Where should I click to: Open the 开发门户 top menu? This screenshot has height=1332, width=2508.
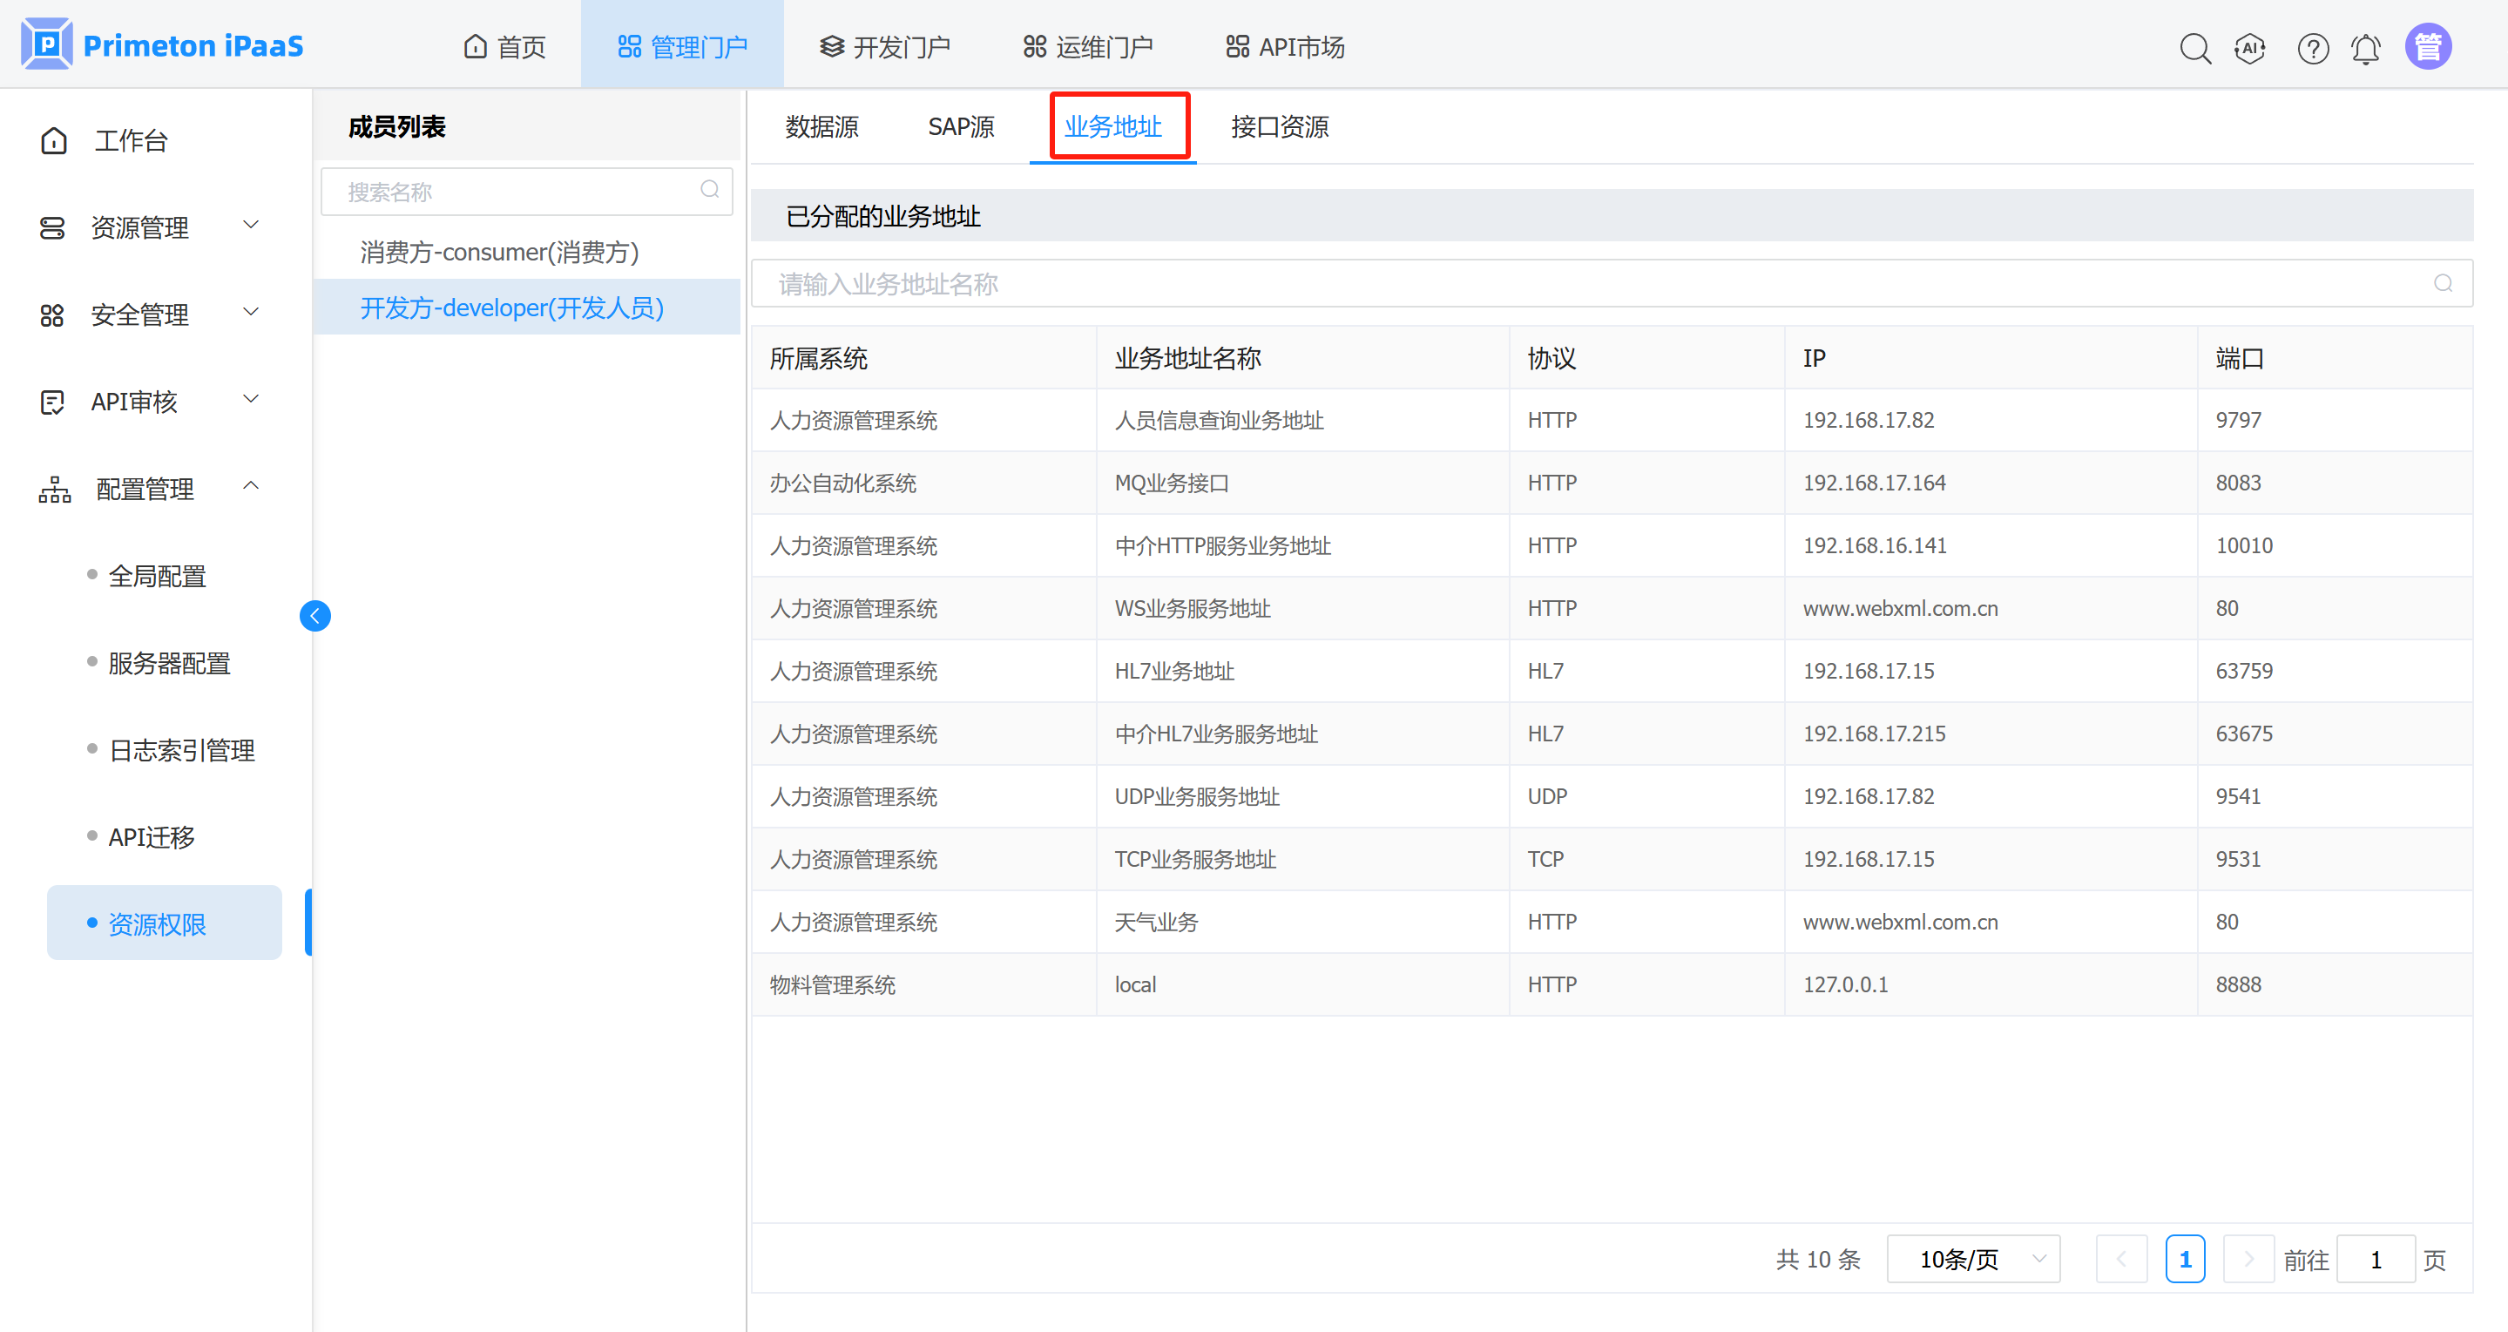pos(885,47)
